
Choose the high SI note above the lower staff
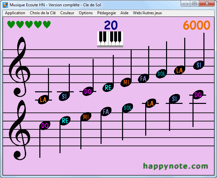pyautogui.click(x=175, y=99)
